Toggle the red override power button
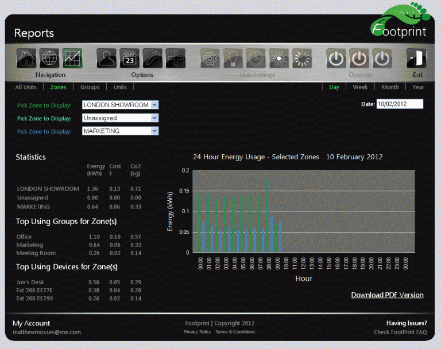 click(359, 58)
